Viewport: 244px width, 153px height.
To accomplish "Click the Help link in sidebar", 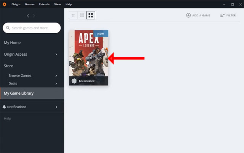I will tap(8, 119).
